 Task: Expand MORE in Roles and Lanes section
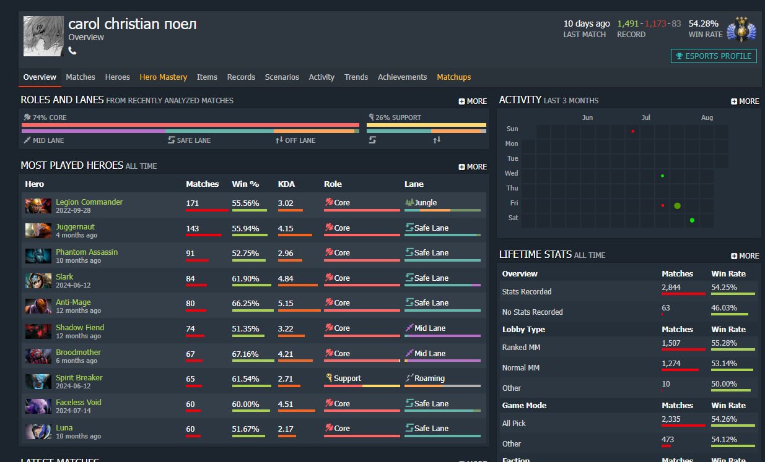[x=473, y=101]
